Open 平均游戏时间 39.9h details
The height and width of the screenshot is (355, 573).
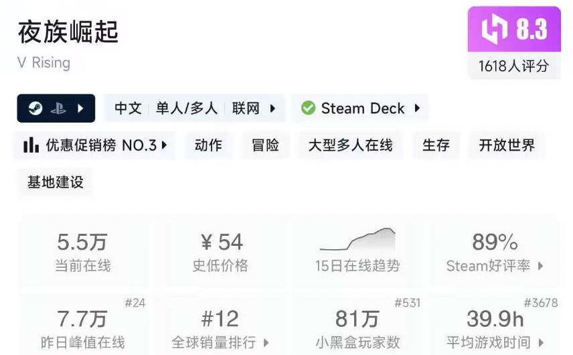(495, 326)
